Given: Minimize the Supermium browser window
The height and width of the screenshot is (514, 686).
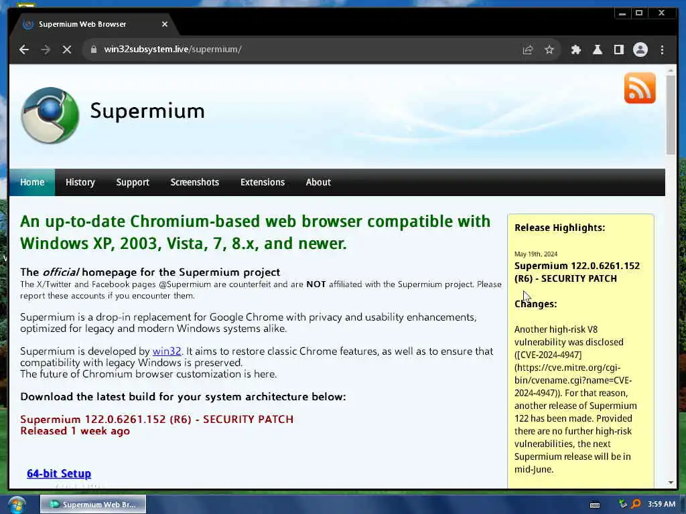Looking at the screenshot, I should pos(622,13).
